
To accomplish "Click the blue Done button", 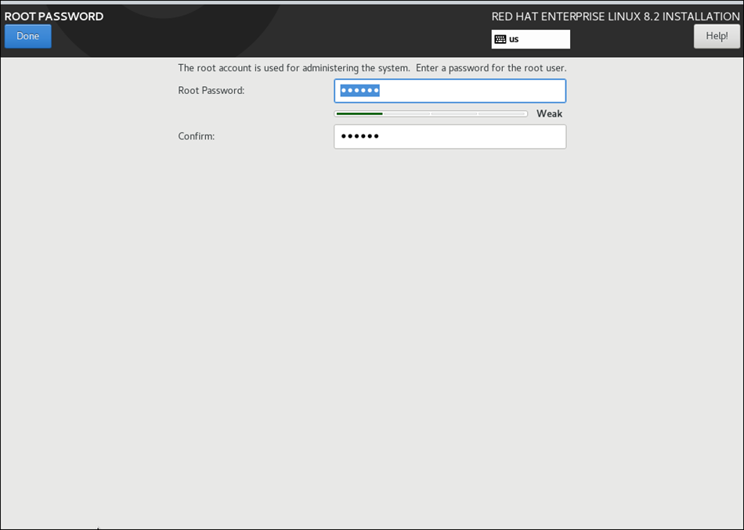I will (x=28, y=36).
